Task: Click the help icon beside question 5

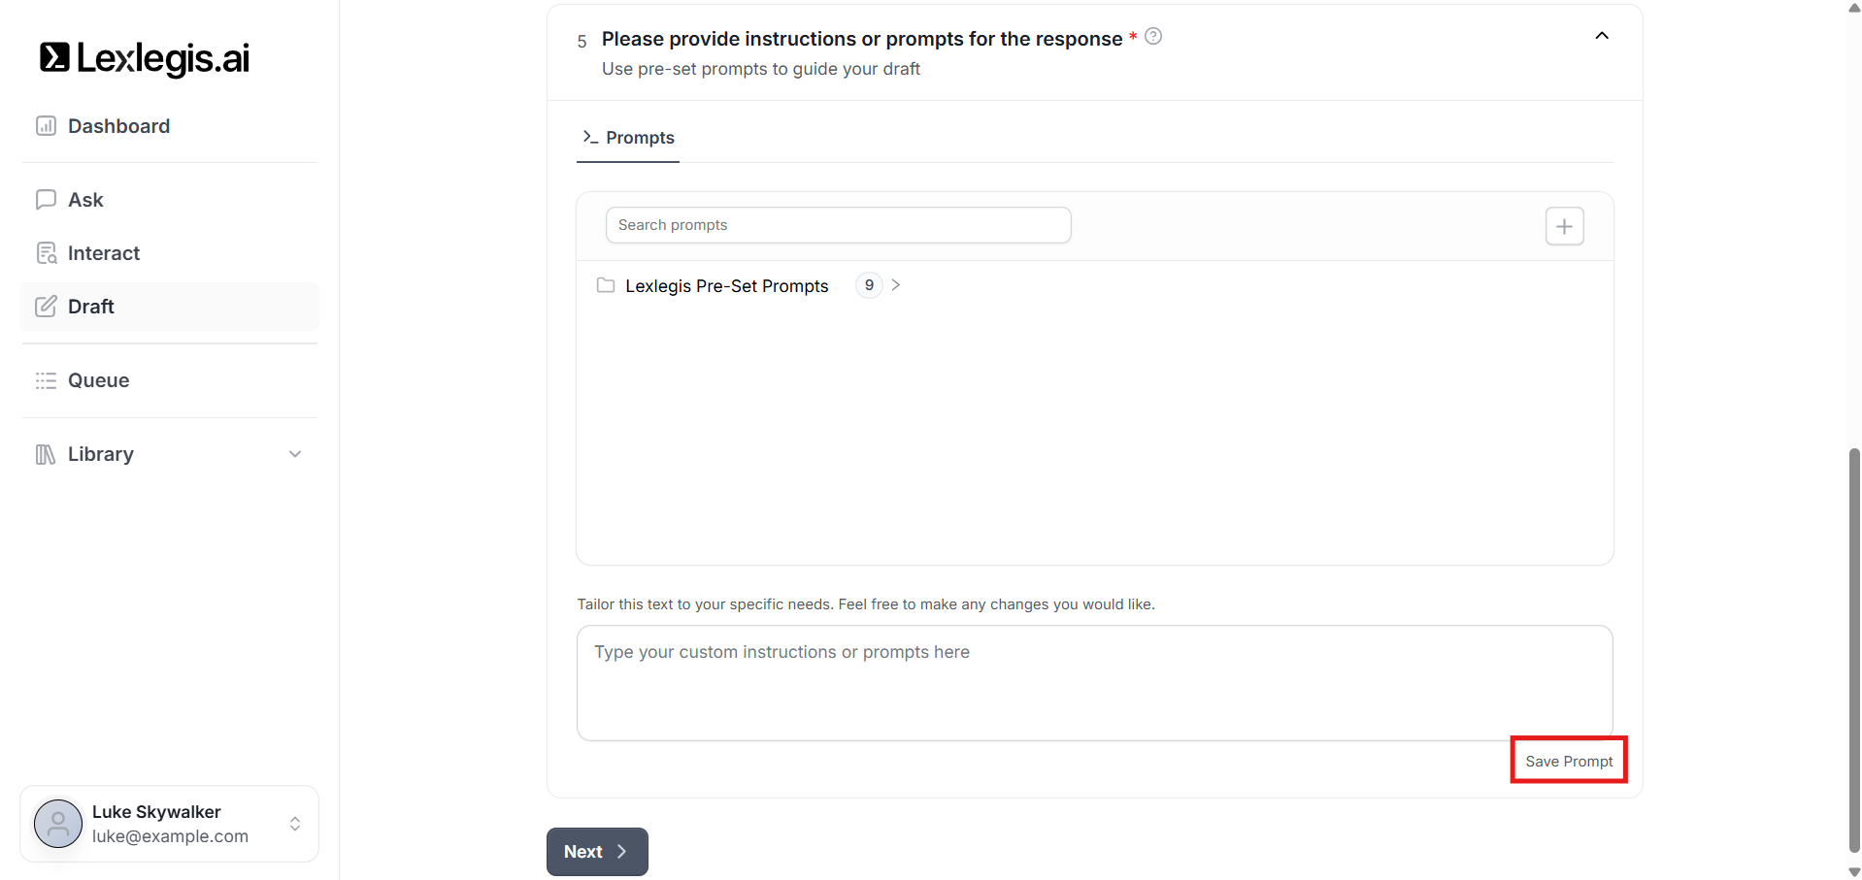Action: tap(1153, 37)
